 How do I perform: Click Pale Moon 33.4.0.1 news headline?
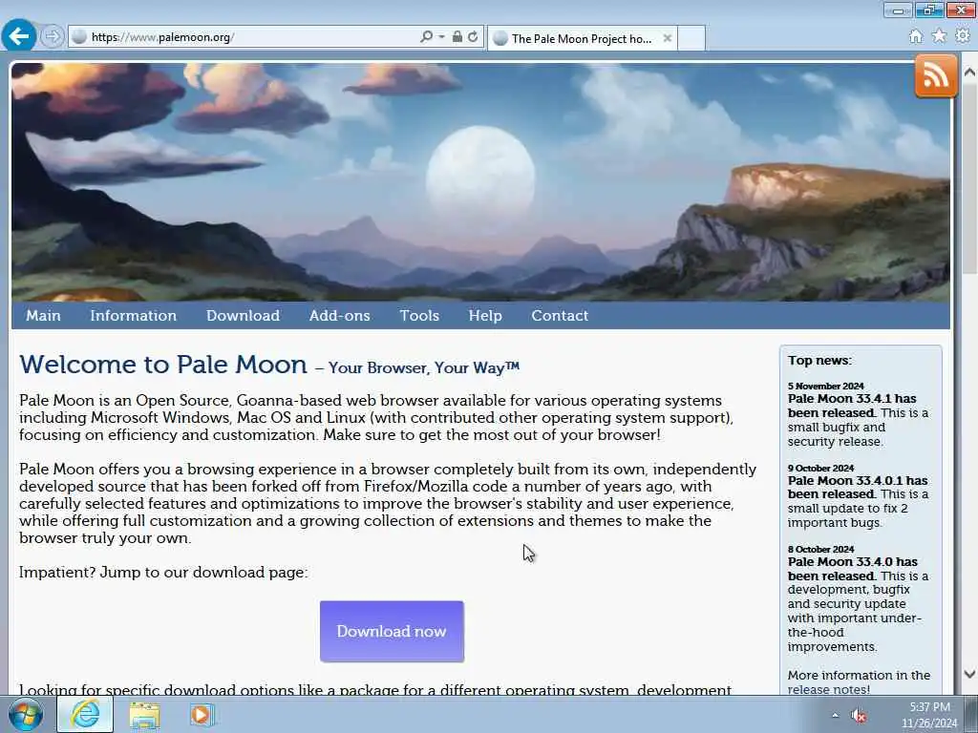(x=857, y=487)
